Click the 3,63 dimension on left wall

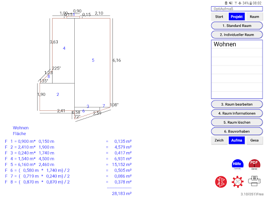coord(54,42)
